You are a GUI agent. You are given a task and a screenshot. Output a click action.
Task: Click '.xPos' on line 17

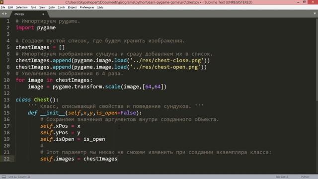click(x=60, y=126)
